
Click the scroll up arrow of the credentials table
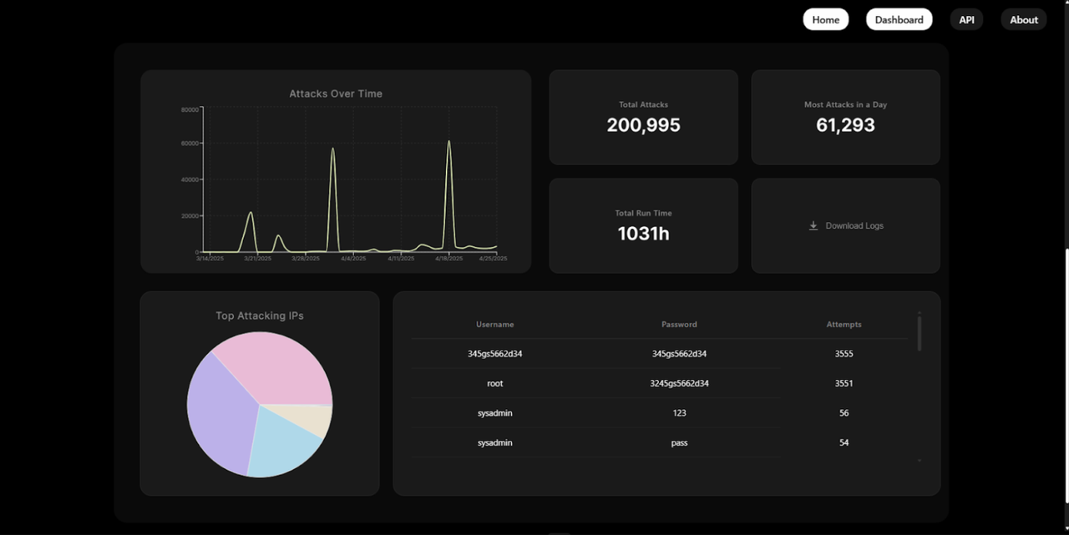tap(920, 313)
